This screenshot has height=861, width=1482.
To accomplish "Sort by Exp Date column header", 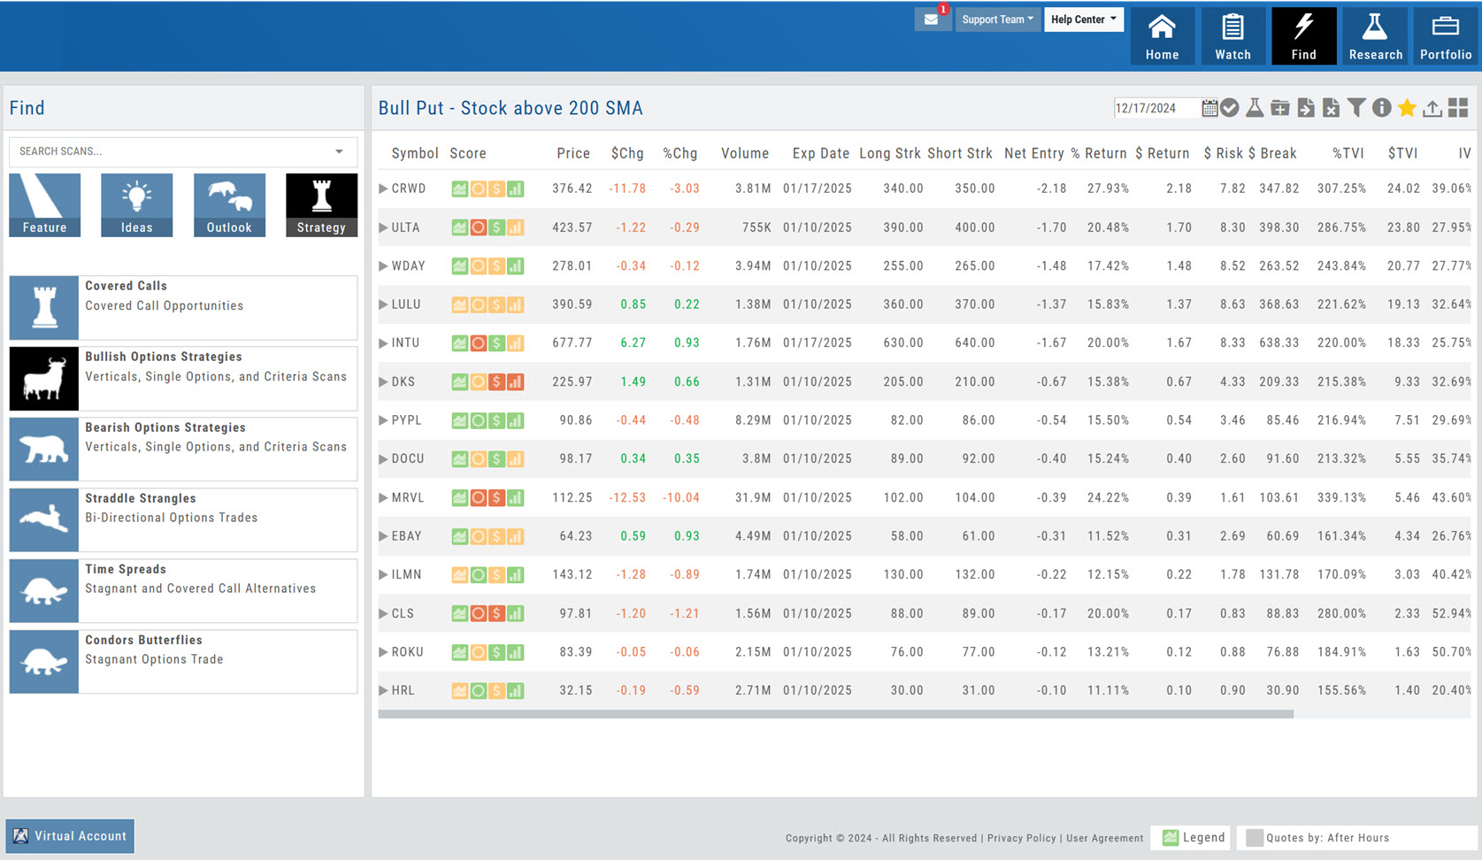I will (x=820, y=153).
